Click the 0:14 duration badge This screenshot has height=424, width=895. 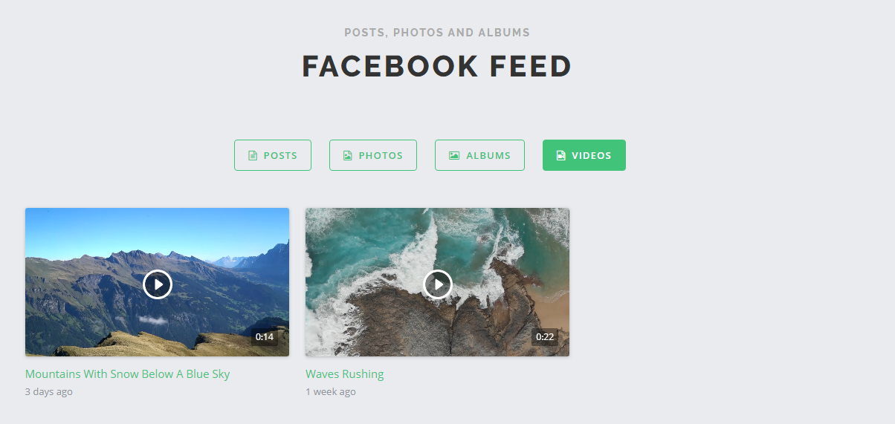[265, 337]
